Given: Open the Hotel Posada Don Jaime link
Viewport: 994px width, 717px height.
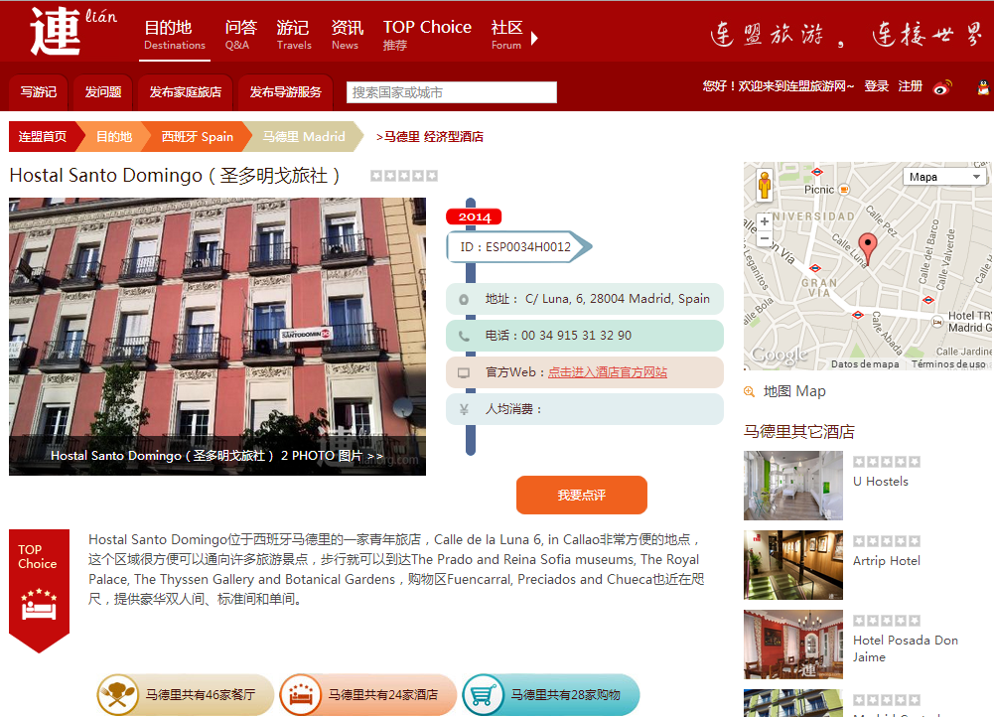Looking at the screenshot, I should click(x=906, y=648).
